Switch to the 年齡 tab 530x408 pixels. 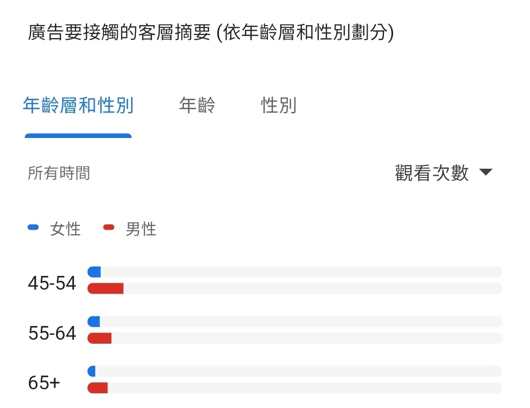click(x=197, y=105)
